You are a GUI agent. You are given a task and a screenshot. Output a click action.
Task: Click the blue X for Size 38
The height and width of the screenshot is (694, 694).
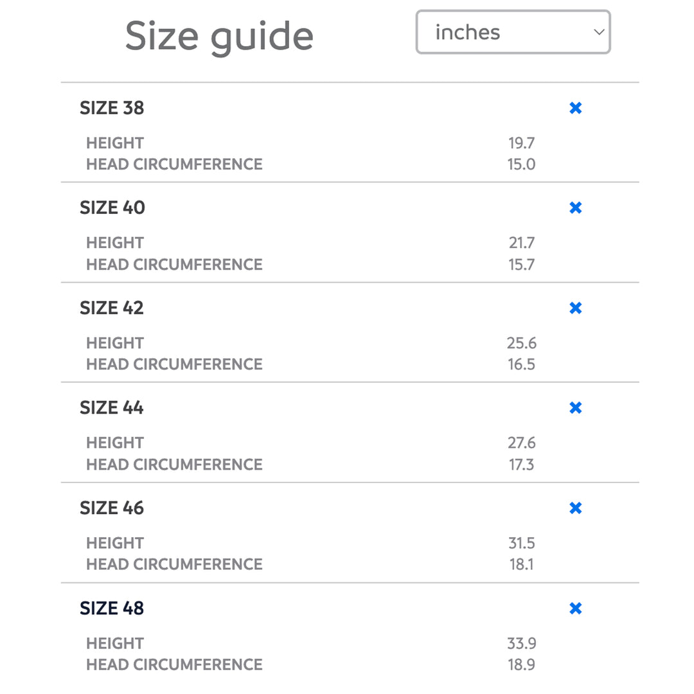pos(576,108)
